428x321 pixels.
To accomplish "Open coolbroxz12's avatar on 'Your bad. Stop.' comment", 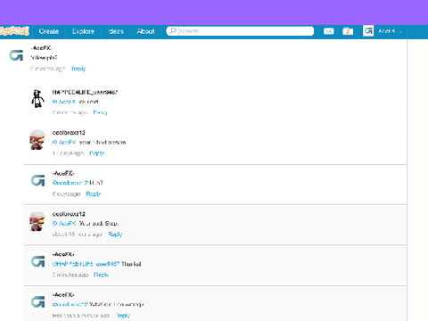I will tap(38, 221).
